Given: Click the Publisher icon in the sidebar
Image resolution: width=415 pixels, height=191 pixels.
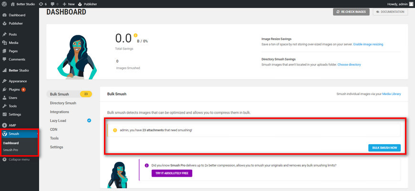Looking at the screenshot, I should click(4, 23).
